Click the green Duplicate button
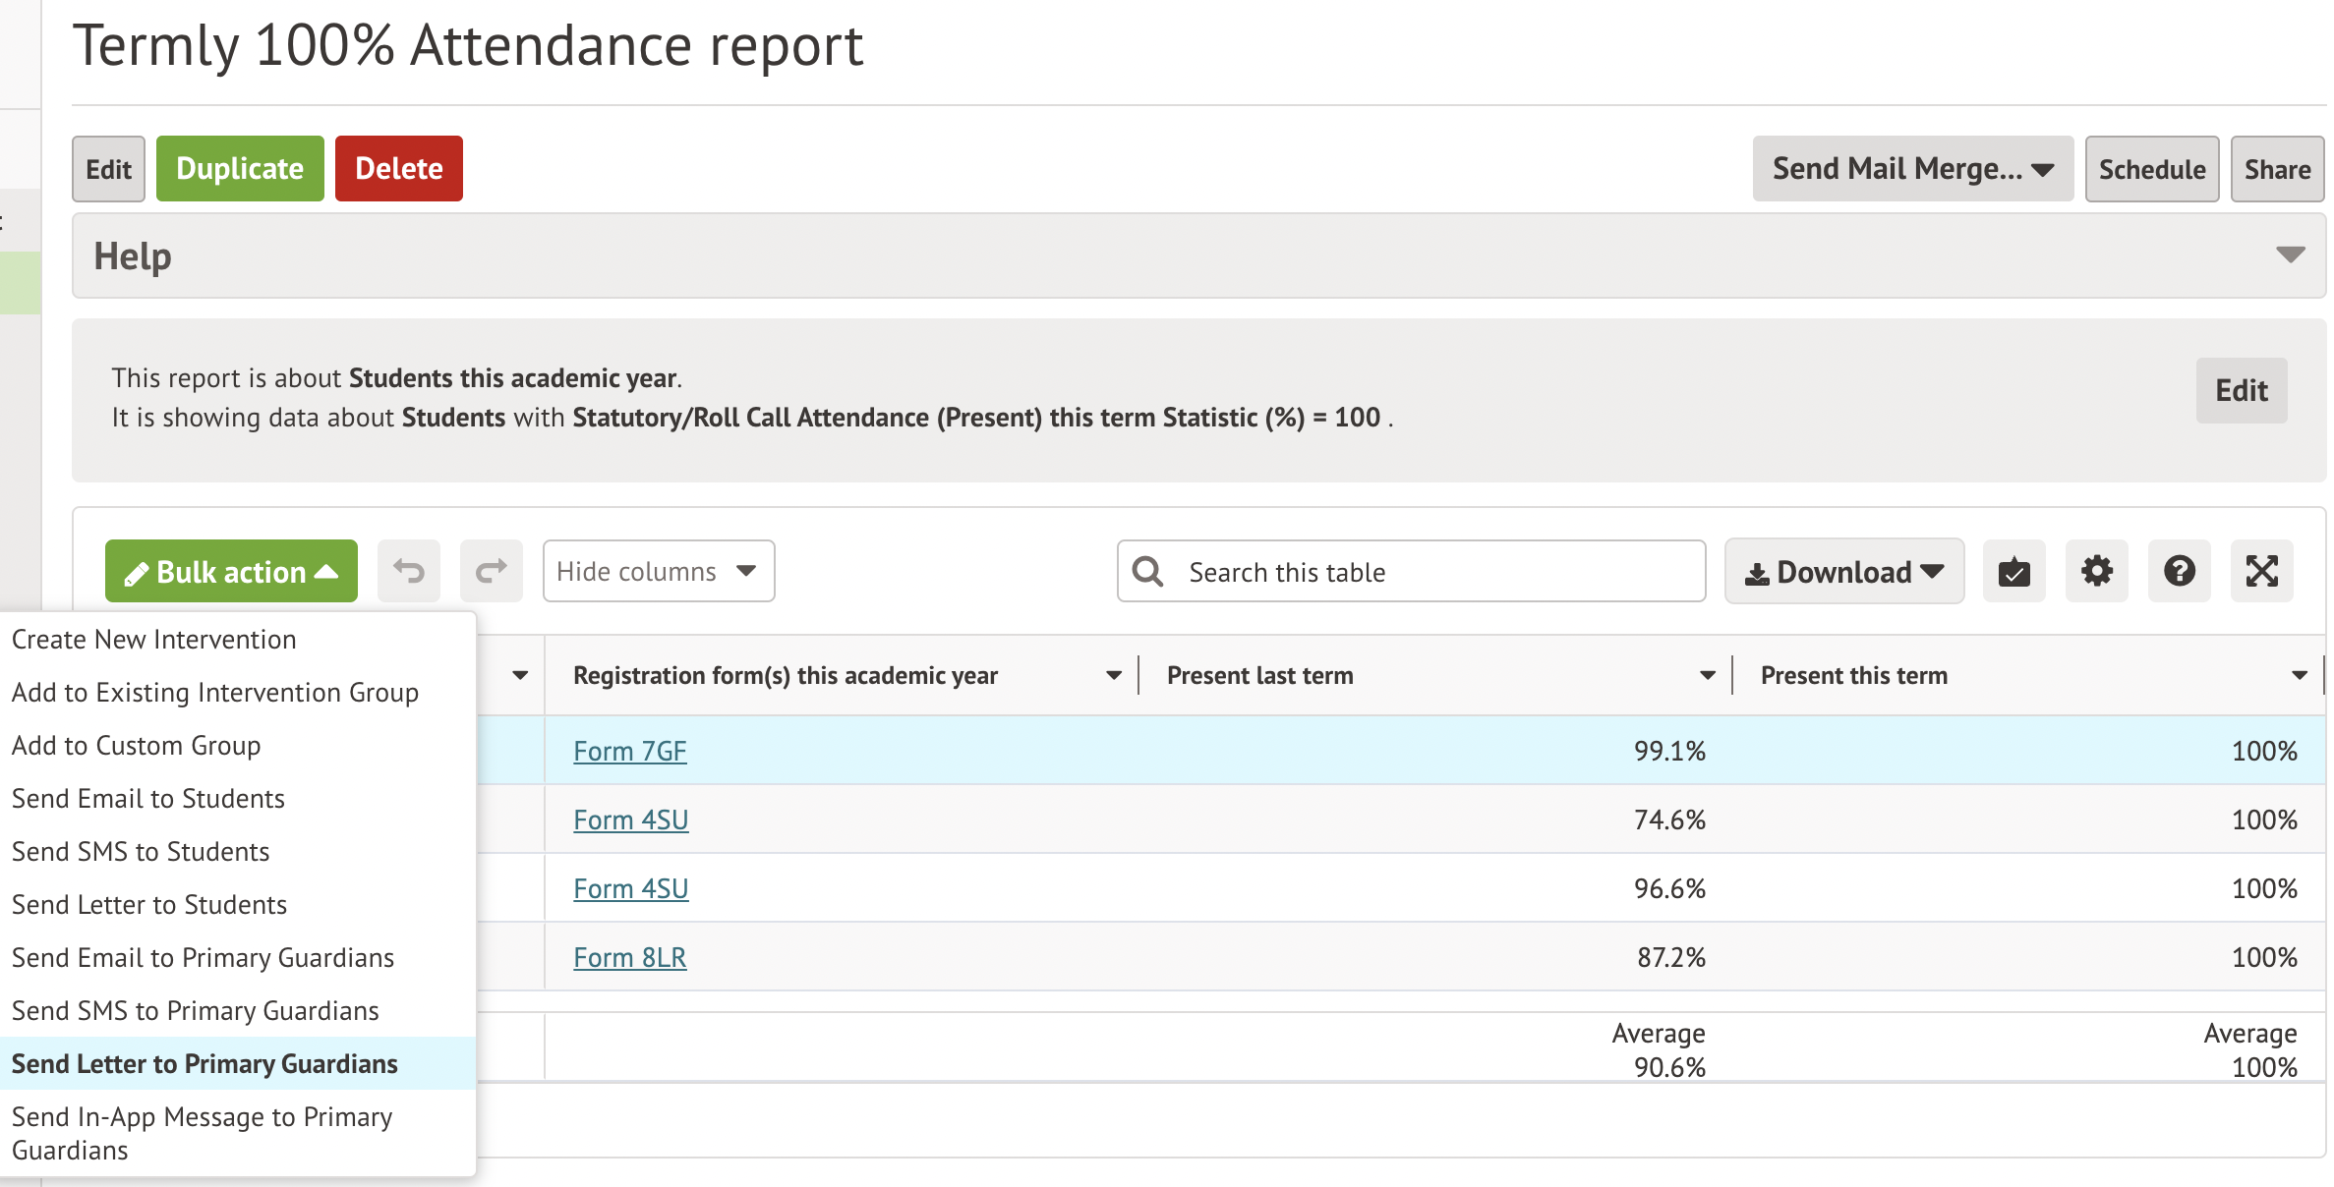Viewport: 2334px width, 1187px height. [239, 169]
